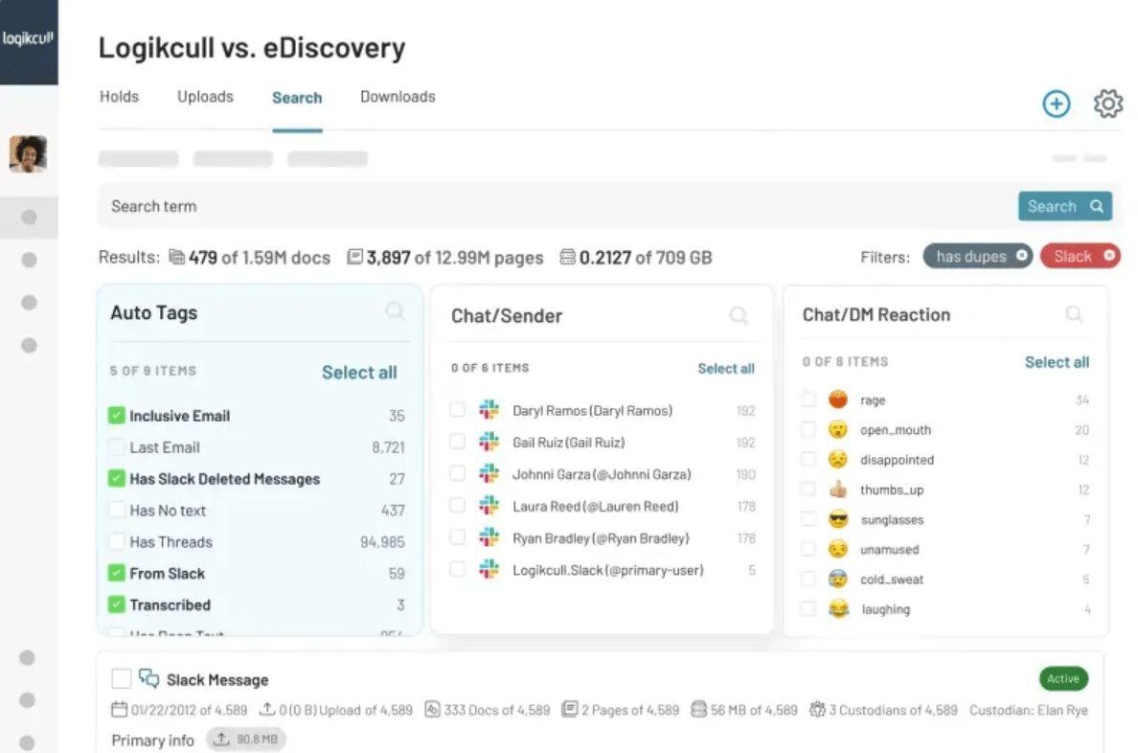Screen dimensions: 1138x753
Task: Click the 90.8 MB upload pill
Action: 246,740
